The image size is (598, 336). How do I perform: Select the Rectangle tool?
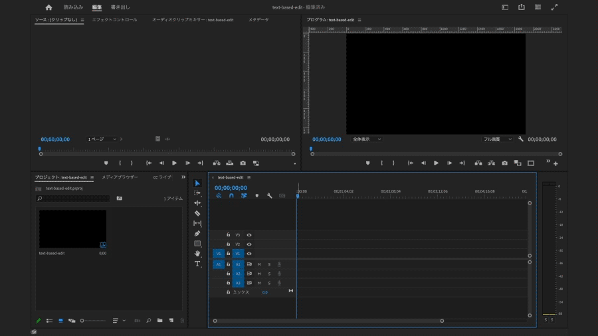tap(197, 244)
